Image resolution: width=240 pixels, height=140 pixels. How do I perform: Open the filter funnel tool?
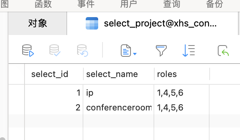161,51
